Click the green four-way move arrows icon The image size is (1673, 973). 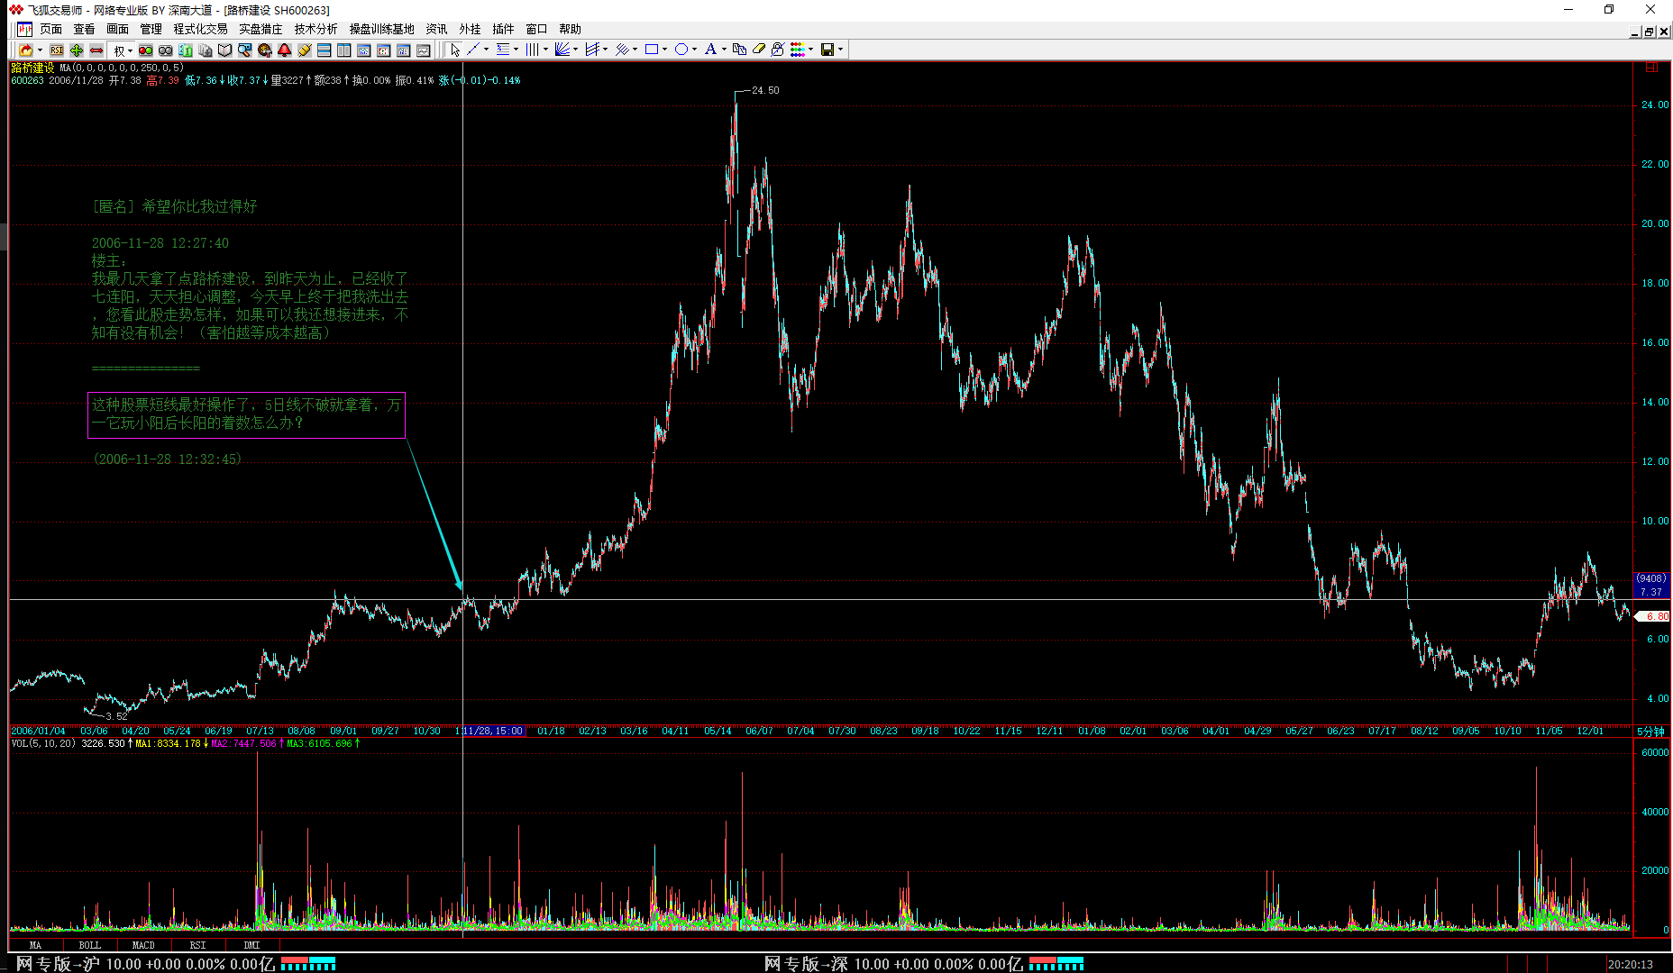coord(77,50)
